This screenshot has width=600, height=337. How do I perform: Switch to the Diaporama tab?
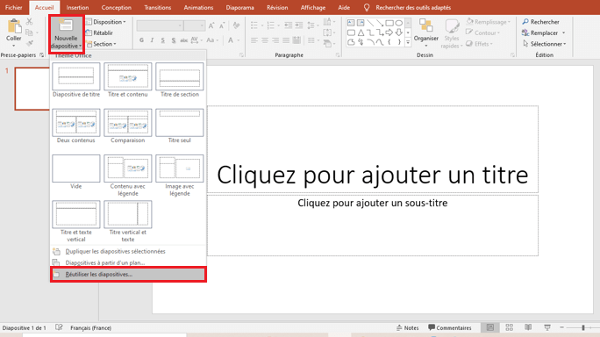point(240,8)
